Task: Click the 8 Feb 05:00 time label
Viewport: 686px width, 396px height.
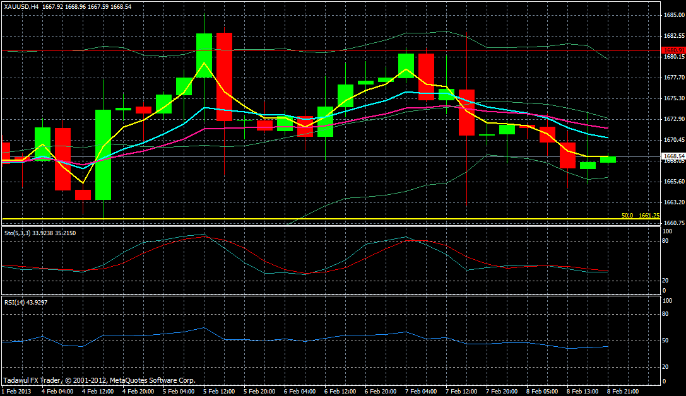Action: click(542, 391)
